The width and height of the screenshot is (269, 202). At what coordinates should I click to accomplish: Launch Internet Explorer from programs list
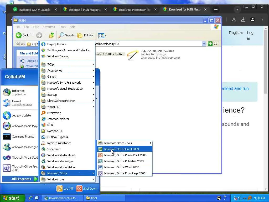tap(67, 119)
